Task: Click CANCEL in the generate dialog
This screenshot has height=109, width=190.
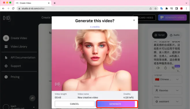Action: (x=74, y=104)
